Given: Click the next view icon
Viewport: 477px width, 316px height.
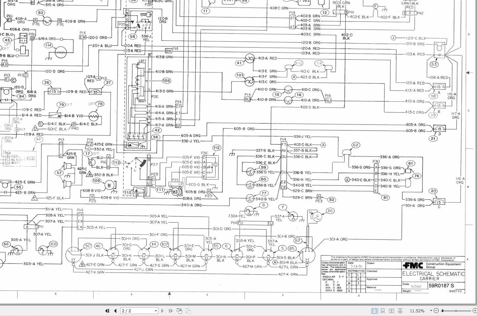Looking at the screenshot, I should pos(188,311).
